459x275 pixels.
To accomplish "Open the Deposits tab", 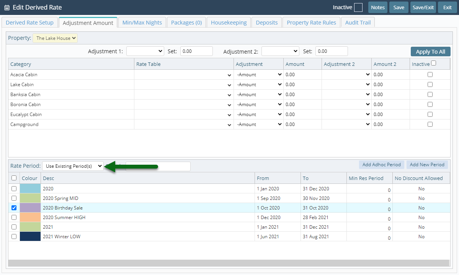I will coord(267,23).
